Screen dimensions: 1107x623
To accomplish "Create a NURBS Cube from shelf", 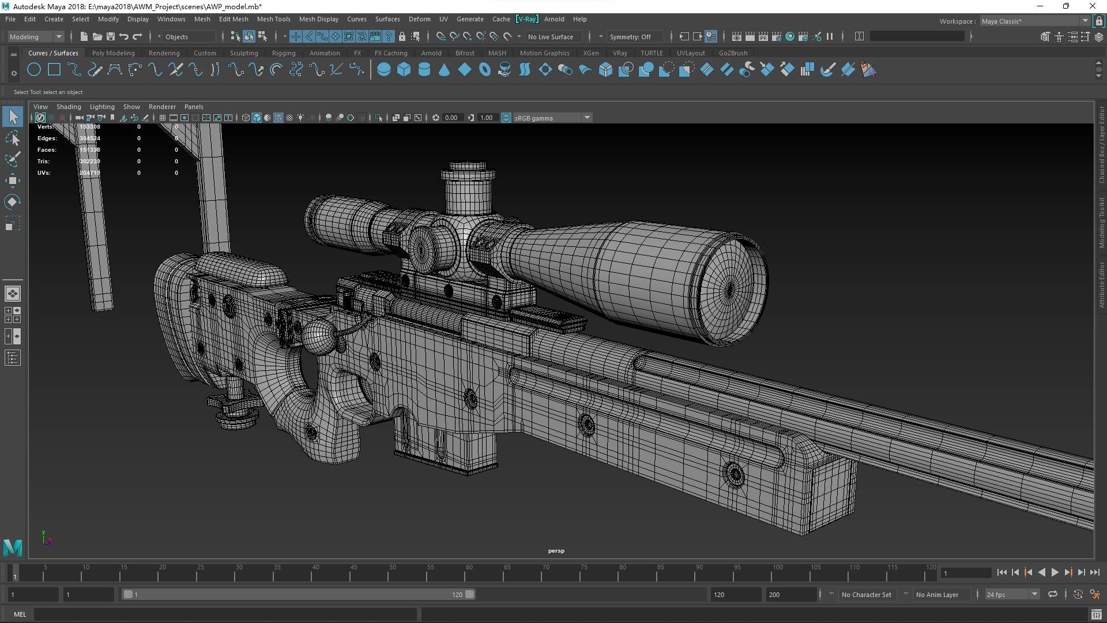I will [404, 70].
